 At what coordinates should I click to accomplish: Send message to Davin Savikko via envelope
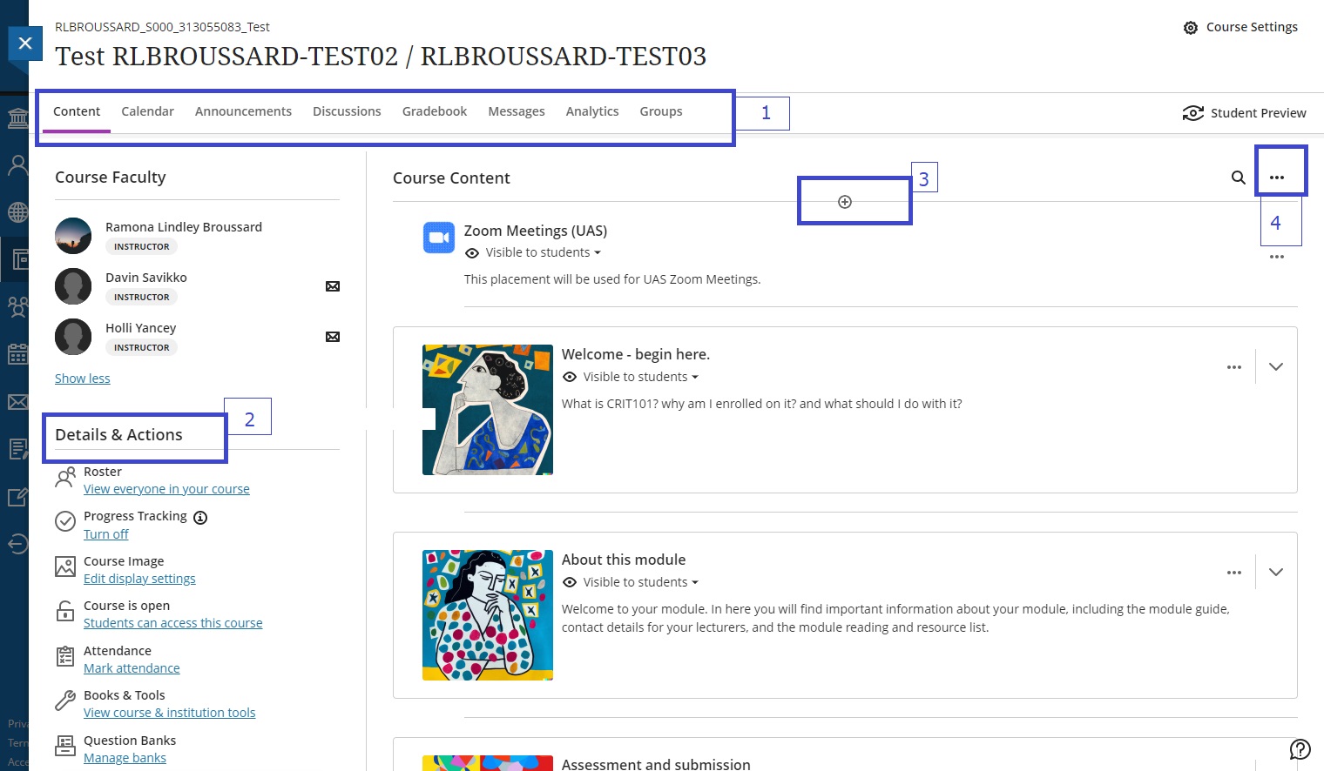[x=333, y=286]
